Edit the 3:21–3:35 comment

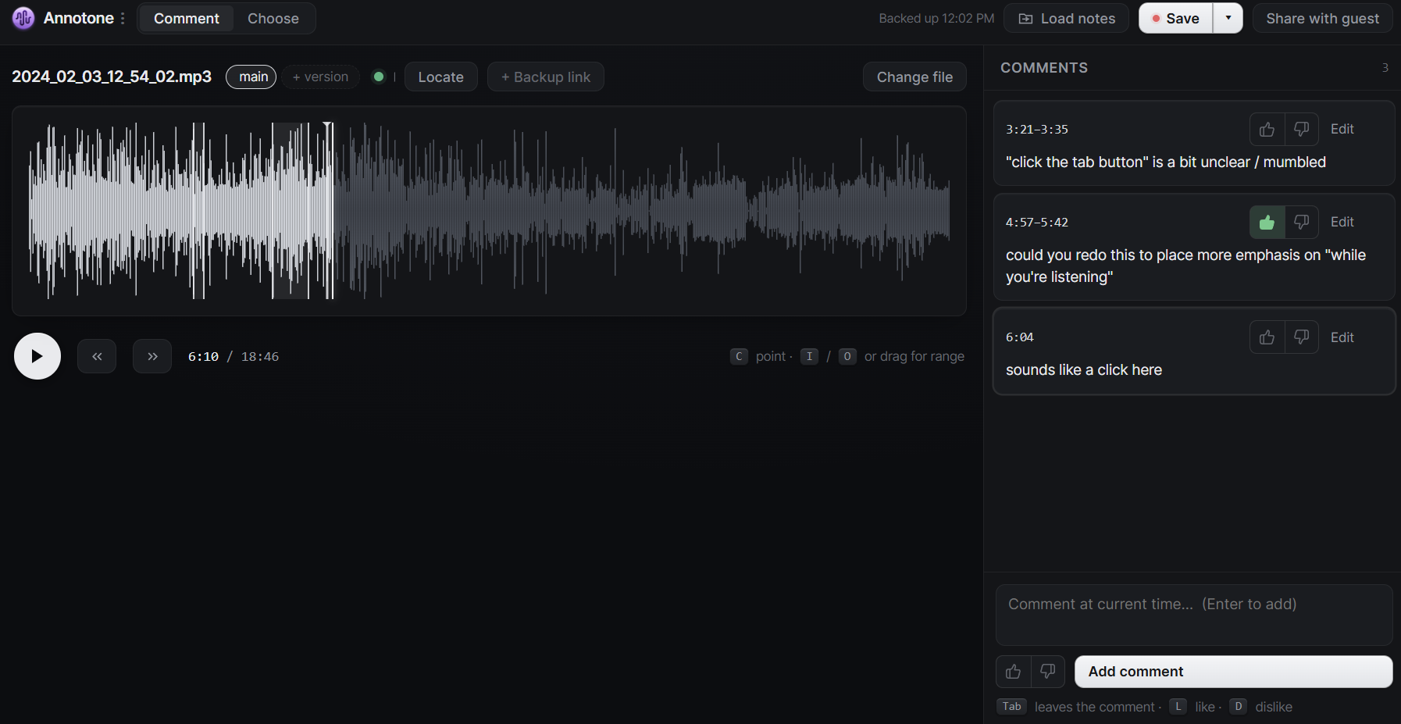coord(1342,129)
